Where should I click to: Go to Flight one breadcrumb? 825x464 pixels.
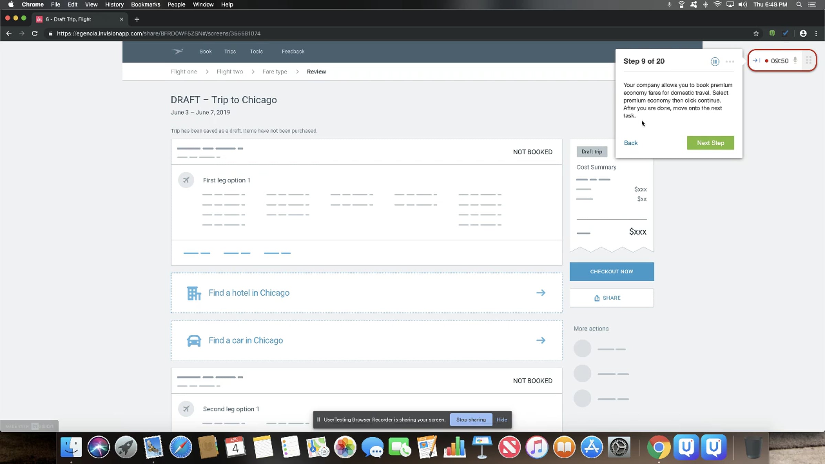click(x=184, y=71)
